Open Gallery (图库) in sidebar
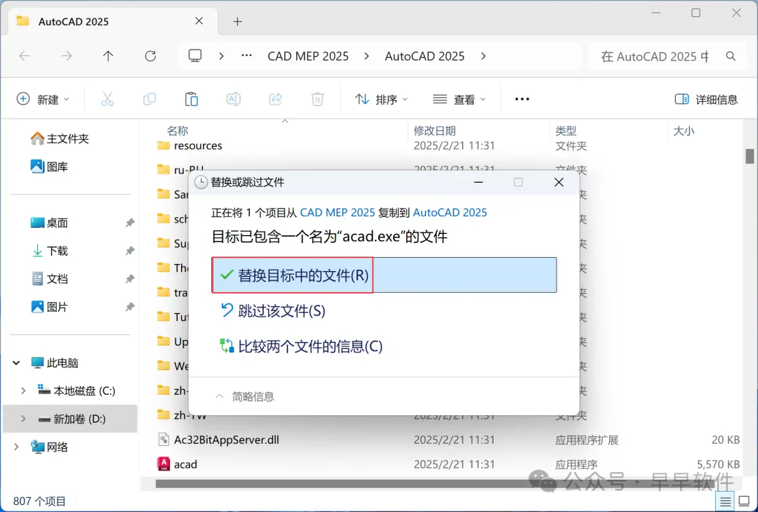This screenshot has width=758, height=512. click(49, 167)
